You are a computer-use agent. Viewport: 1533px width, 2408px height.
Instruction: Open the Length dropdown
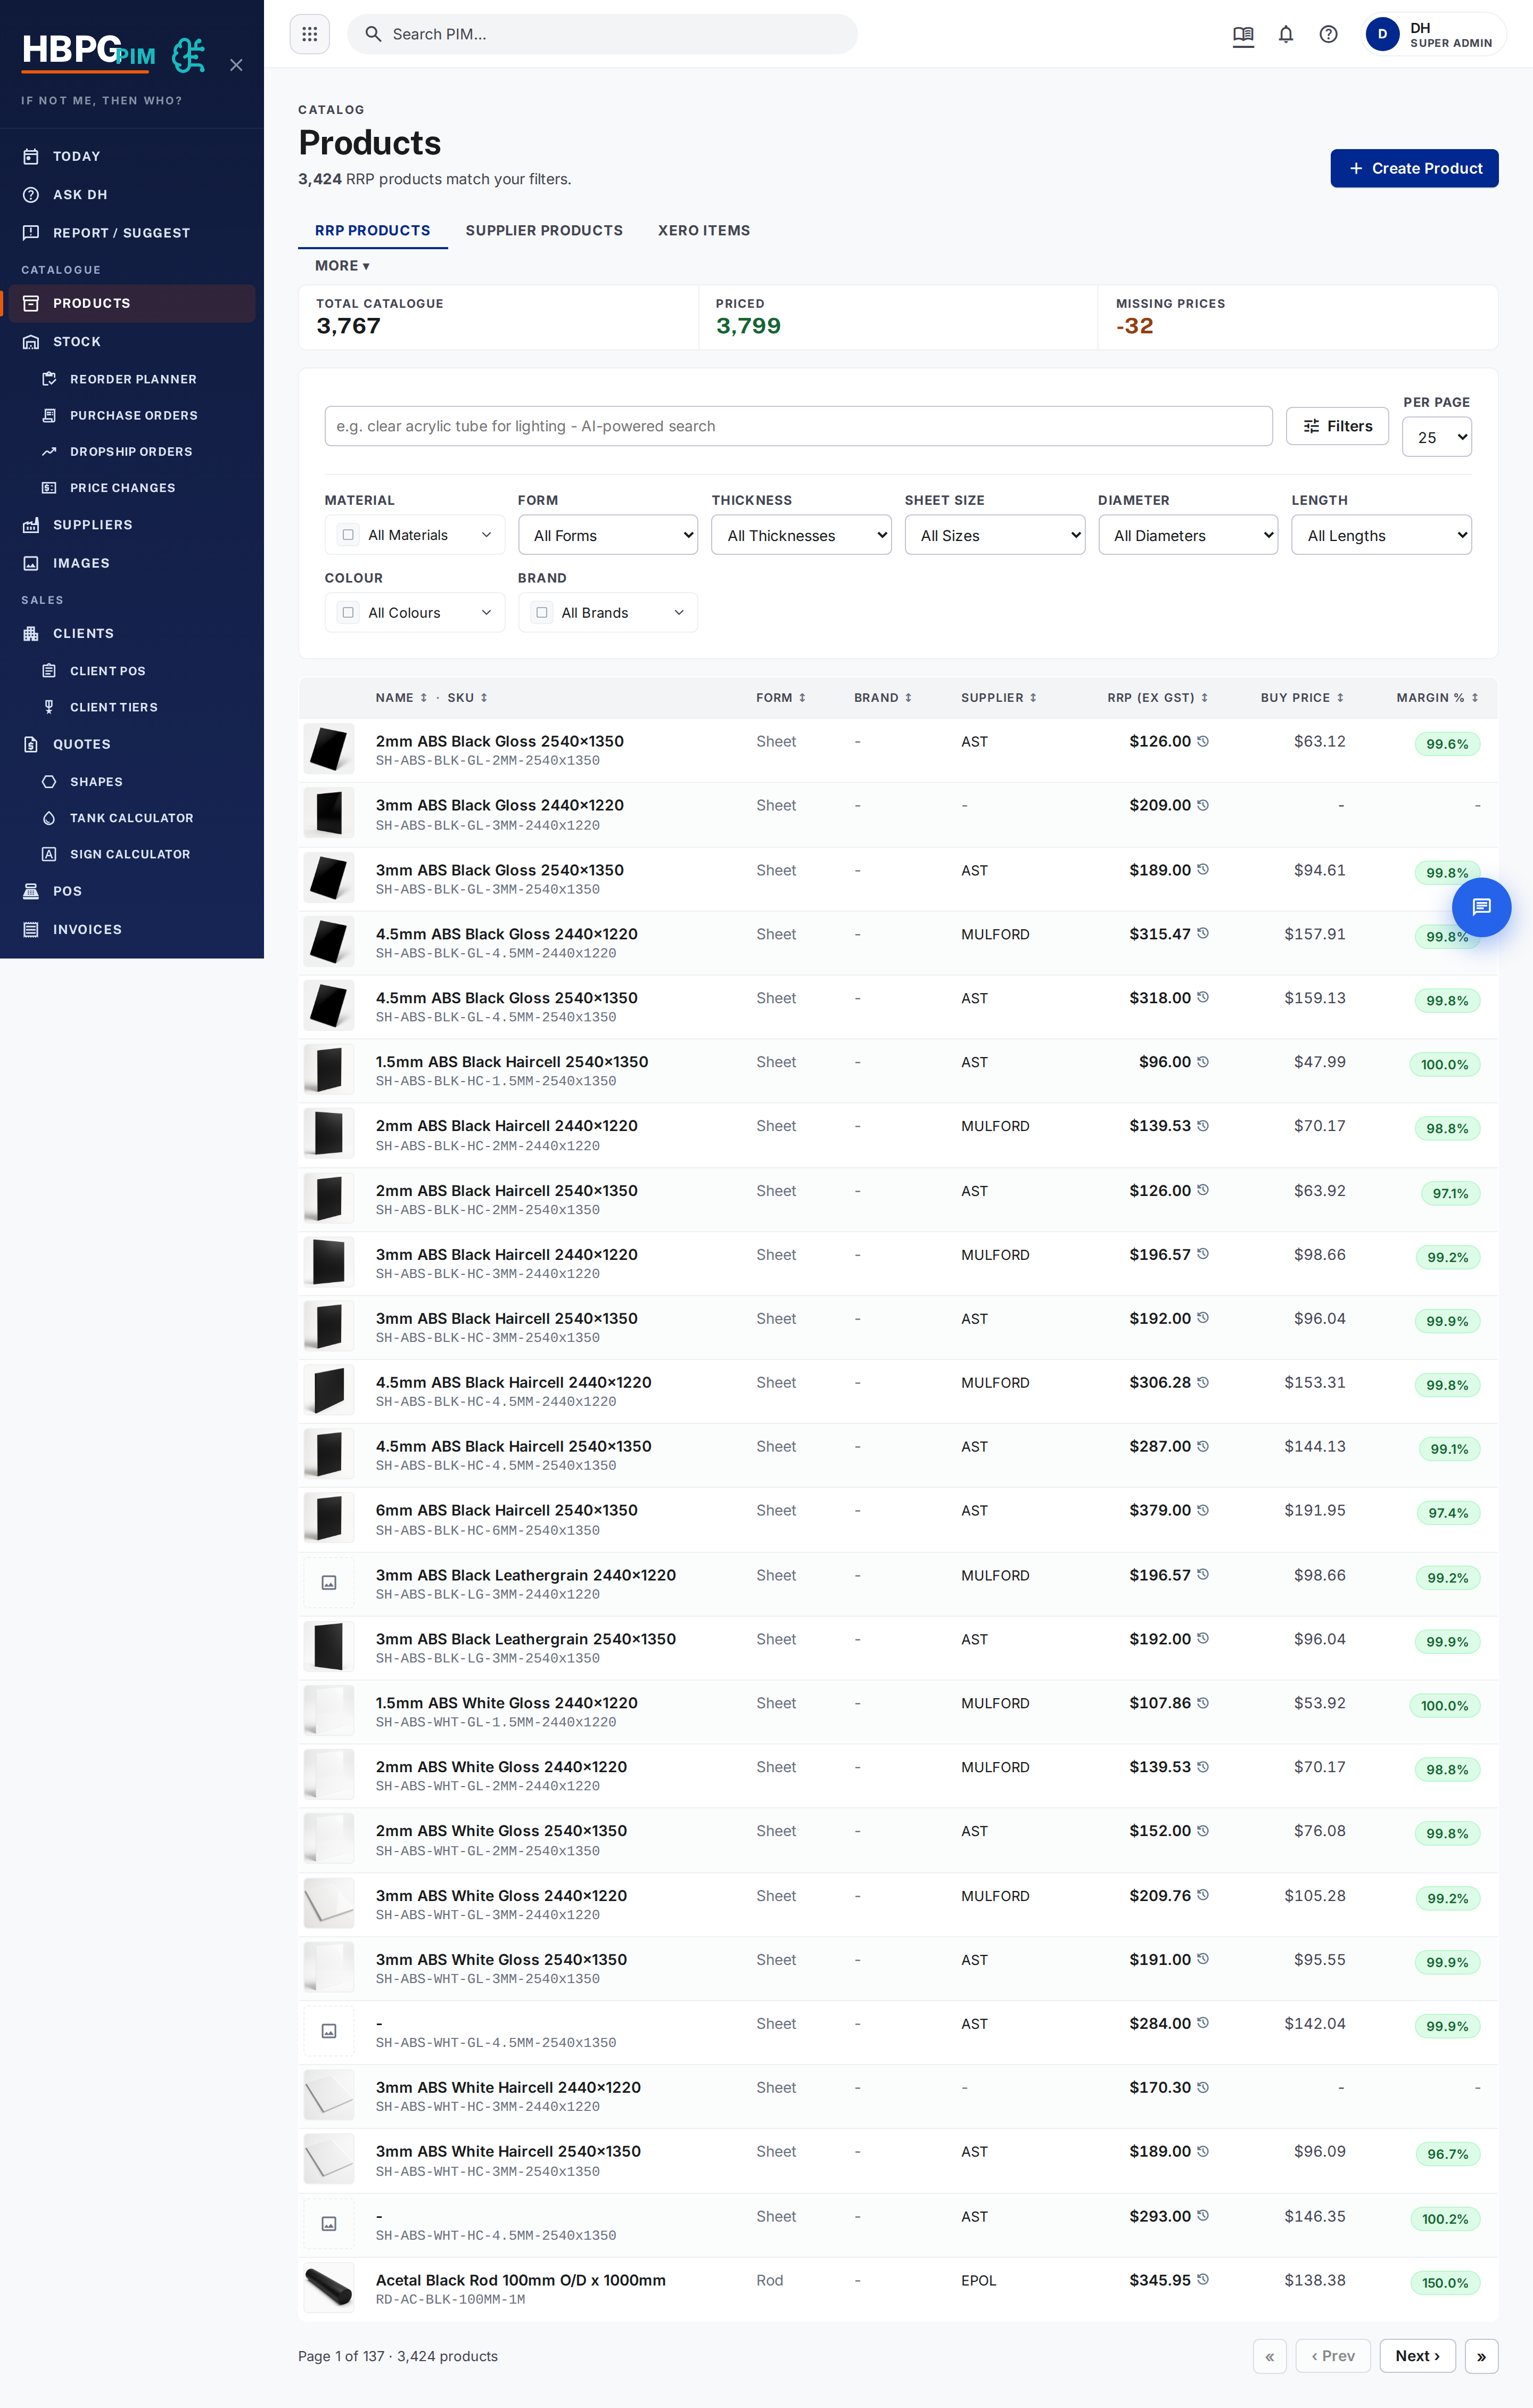click(1381, 535)
